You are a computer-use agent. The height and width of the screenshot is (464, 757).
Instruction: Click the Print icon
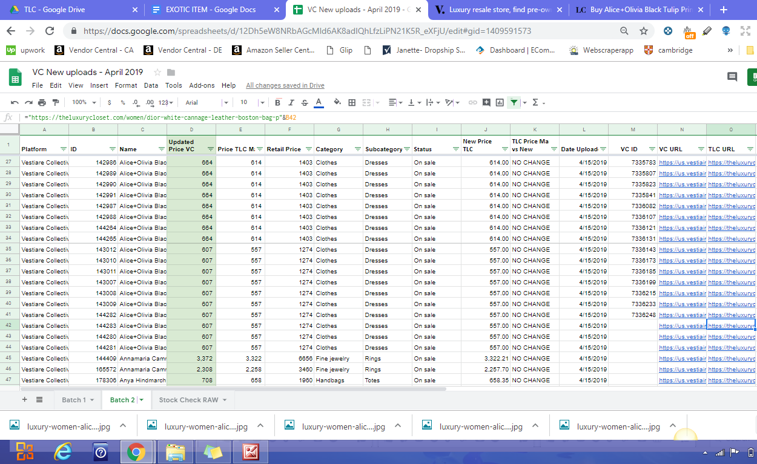click(x=42, y=103)
